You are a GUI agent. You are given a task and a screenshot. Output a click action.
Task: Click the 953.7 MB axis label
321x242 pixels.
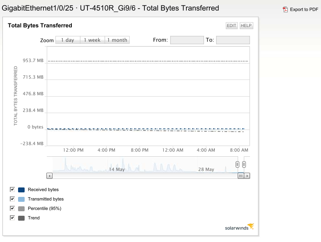tap(33, 60)
